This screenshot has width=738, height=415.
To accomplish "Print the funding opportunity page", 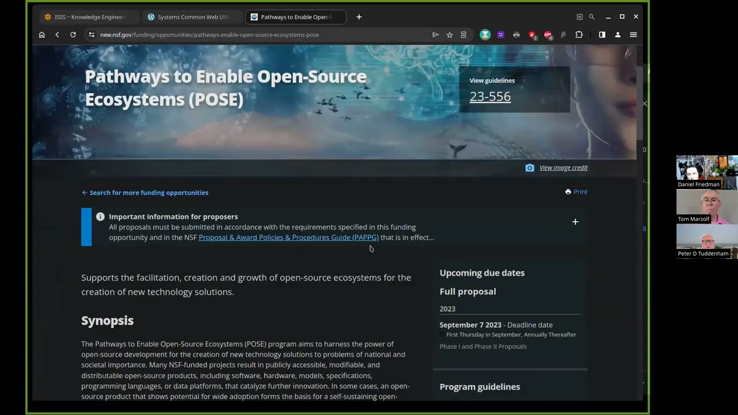I will click(x=577, y=192).
